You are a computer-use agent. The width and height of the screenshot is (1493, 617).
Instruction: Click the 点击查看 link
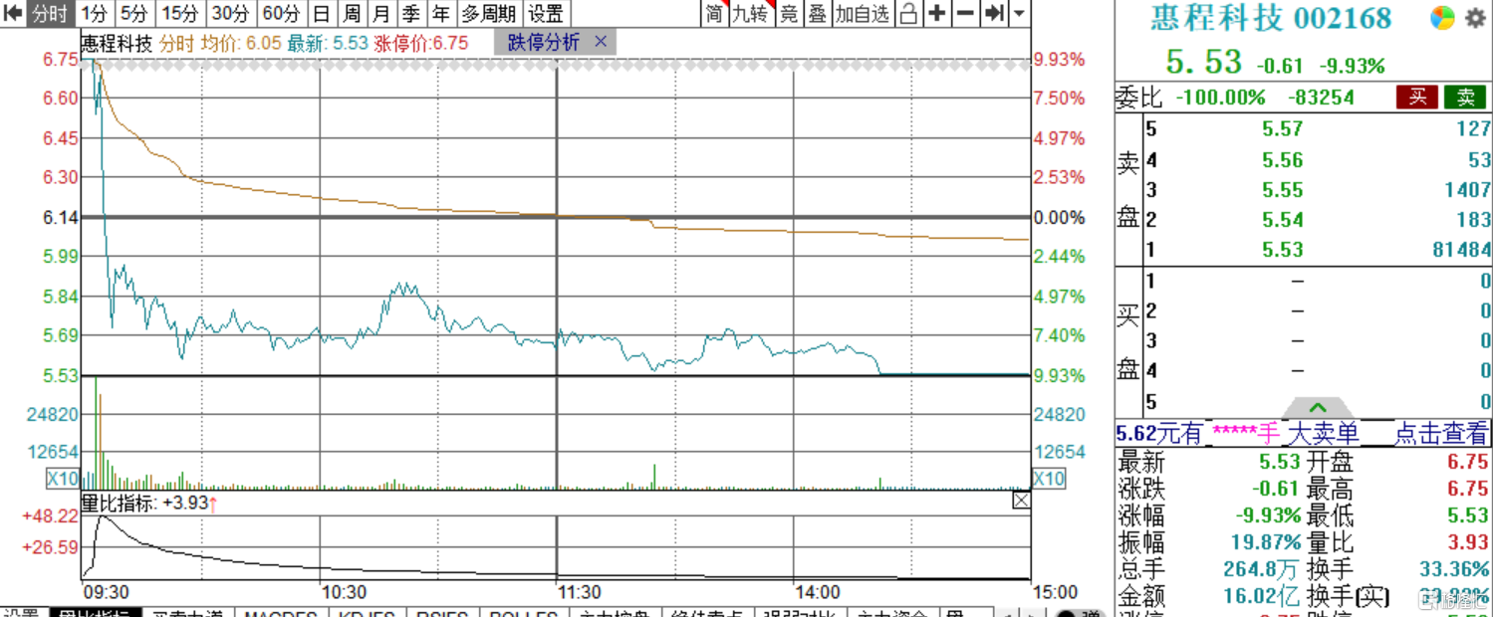(x=1441, y=434)
